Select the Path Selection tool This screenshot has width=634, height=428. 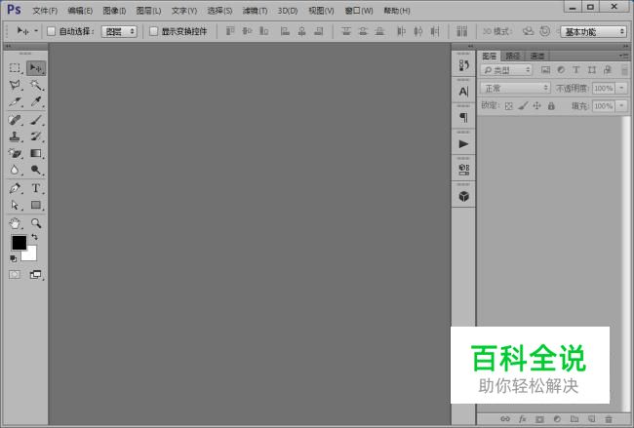[15, 205]
